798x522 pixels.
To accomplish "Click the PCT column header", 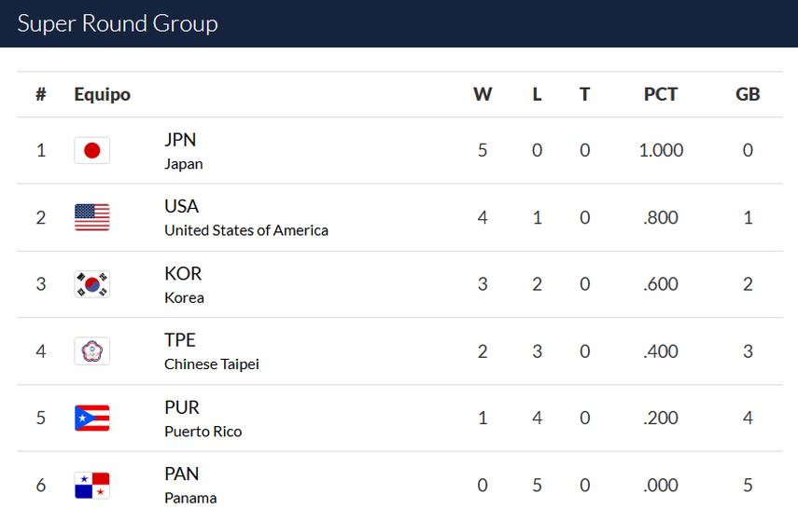I will pyautogui.click(x=661, y=94).
